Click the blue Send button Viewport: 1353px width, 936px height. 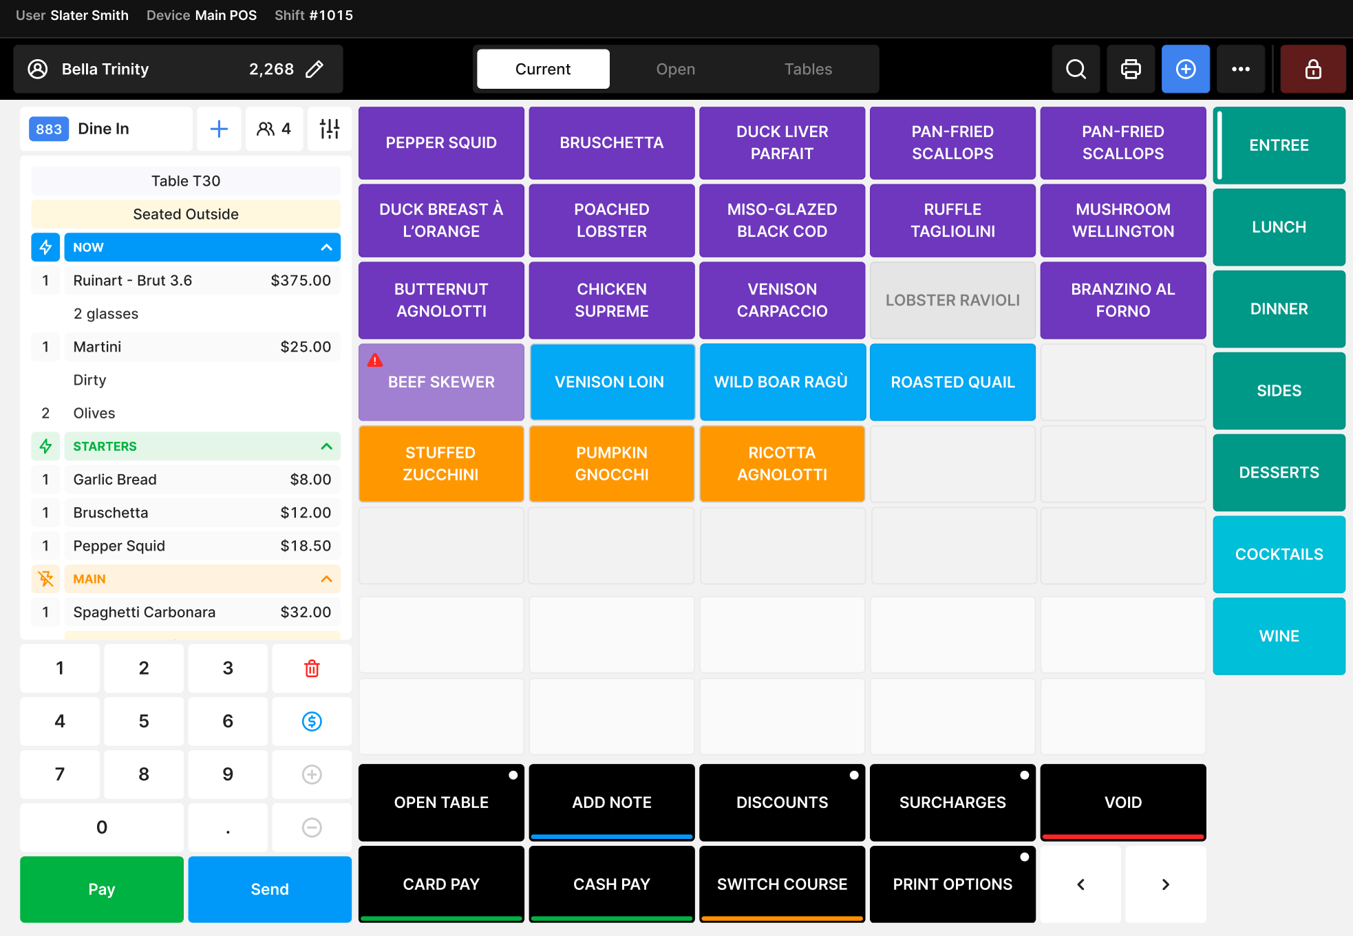coord(270,889)
